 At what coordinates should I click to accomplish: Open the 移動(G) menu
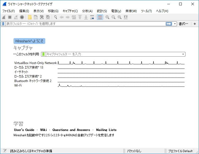pyautogui.click(x=53, y=11)
